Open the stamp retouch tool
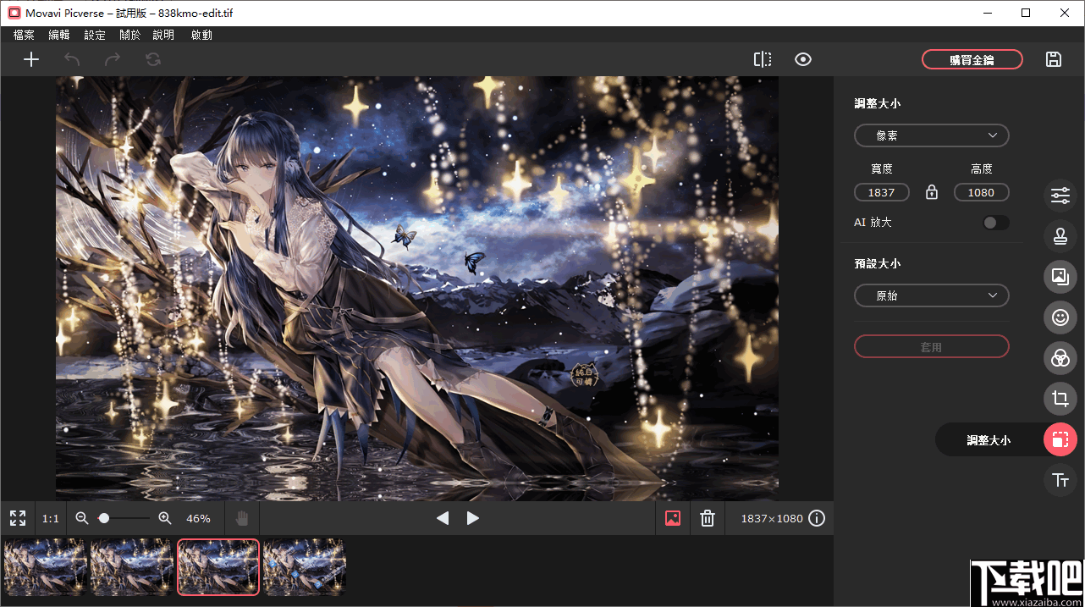This screenshot has width=1085, height=607. coord(1060,236)
